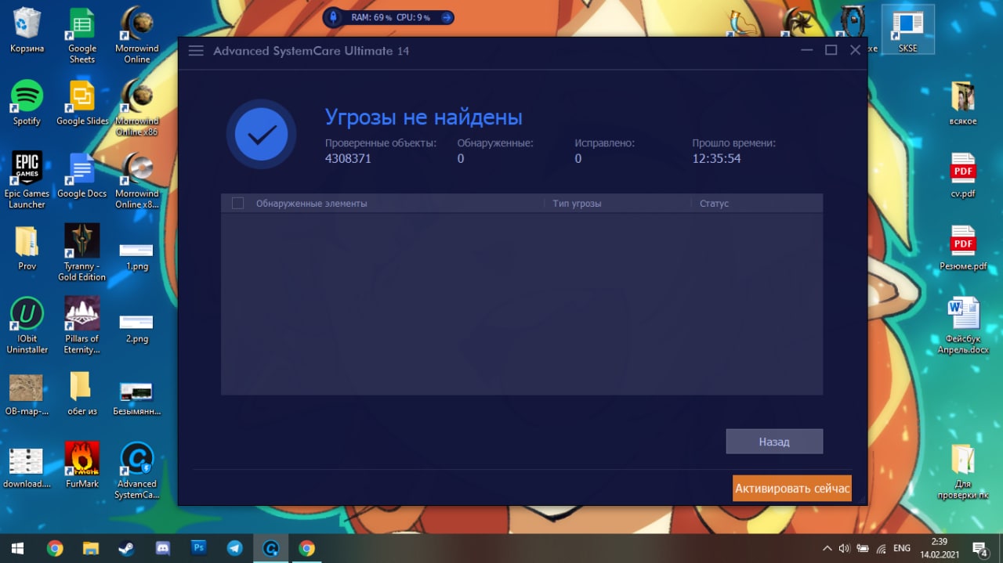Open the clock and date flyout
The width and height of the screenshot is (1003, 563).
coord(940,548)
